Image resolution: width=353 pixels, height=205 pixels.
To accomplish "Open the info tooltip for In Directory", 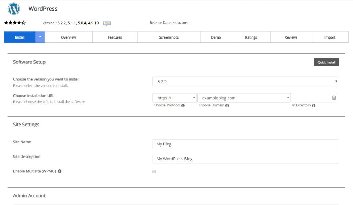I will [313, 105].
